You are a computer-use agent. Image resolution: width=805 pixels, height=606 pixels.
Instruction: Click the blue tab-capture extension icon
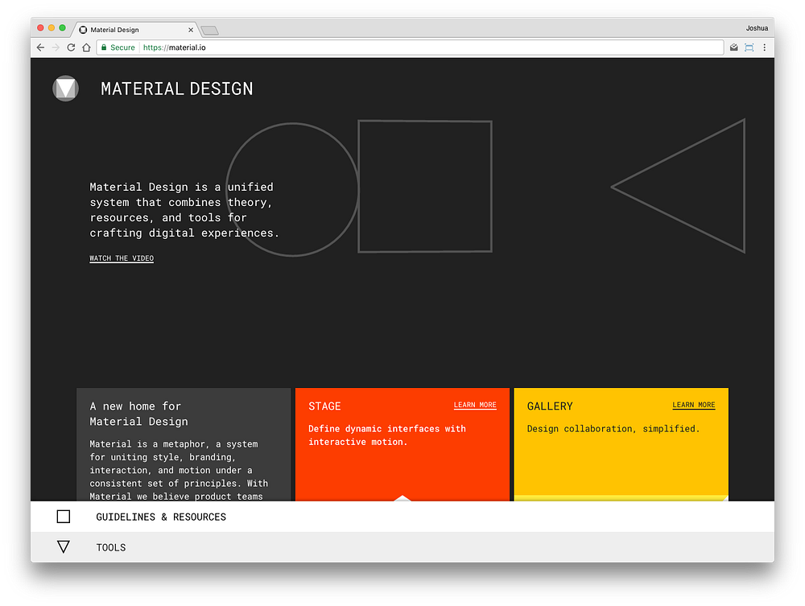749,47
